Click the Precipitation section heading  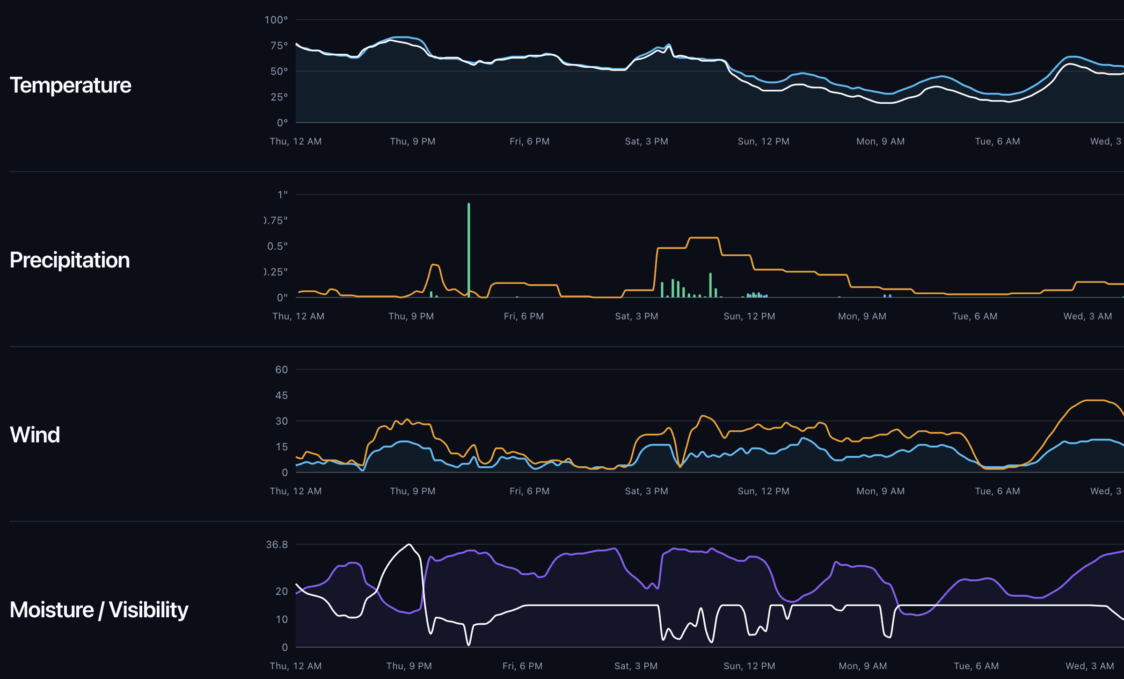[x=70, y=260]
